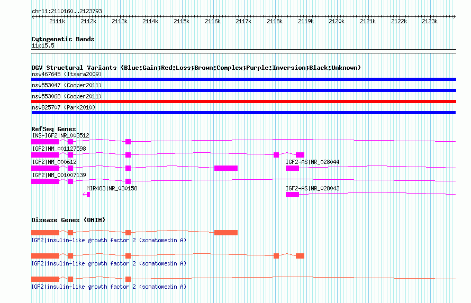Click the 2117k scale label
This screenshot has width=471, height=303.
click(243, 21)
